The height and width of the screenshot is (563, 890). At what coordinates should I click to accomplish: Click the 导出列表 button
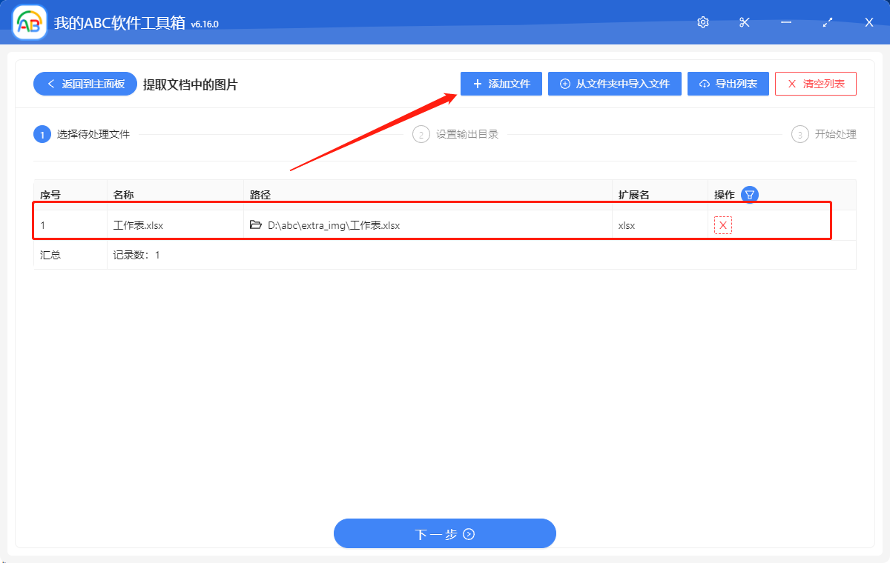click(728, 84)
